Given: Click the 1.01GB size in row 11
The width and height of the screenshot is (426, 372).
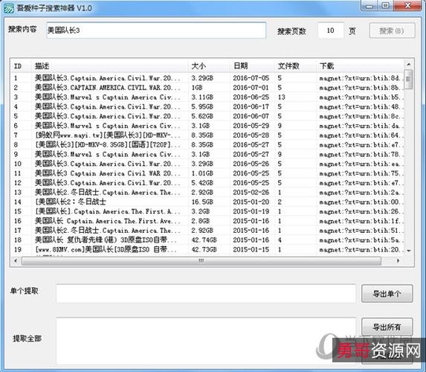Looking at the screenshot, I should [x=202, y=173].
